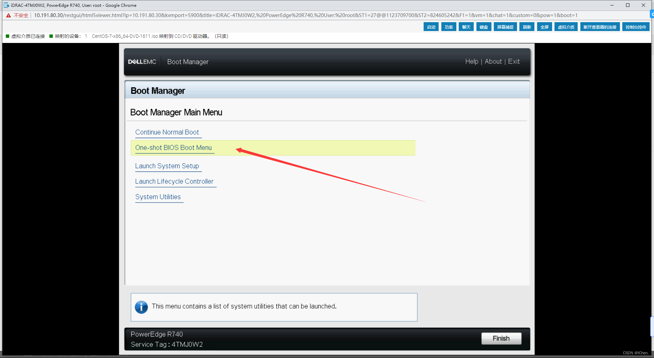Click the 屏幕捕捉 screen capture button
Viewport: 654px width, 358px height.
505,27
